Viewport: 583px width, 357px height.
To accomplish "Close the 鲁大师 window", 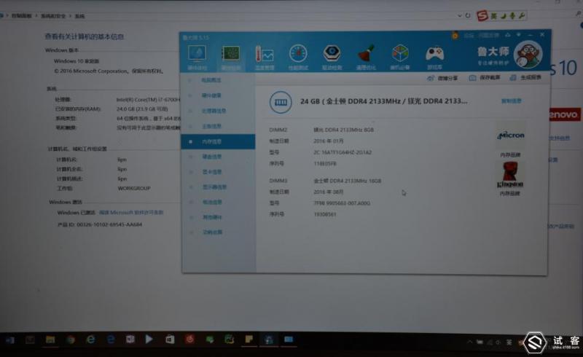I will (542, 34).
